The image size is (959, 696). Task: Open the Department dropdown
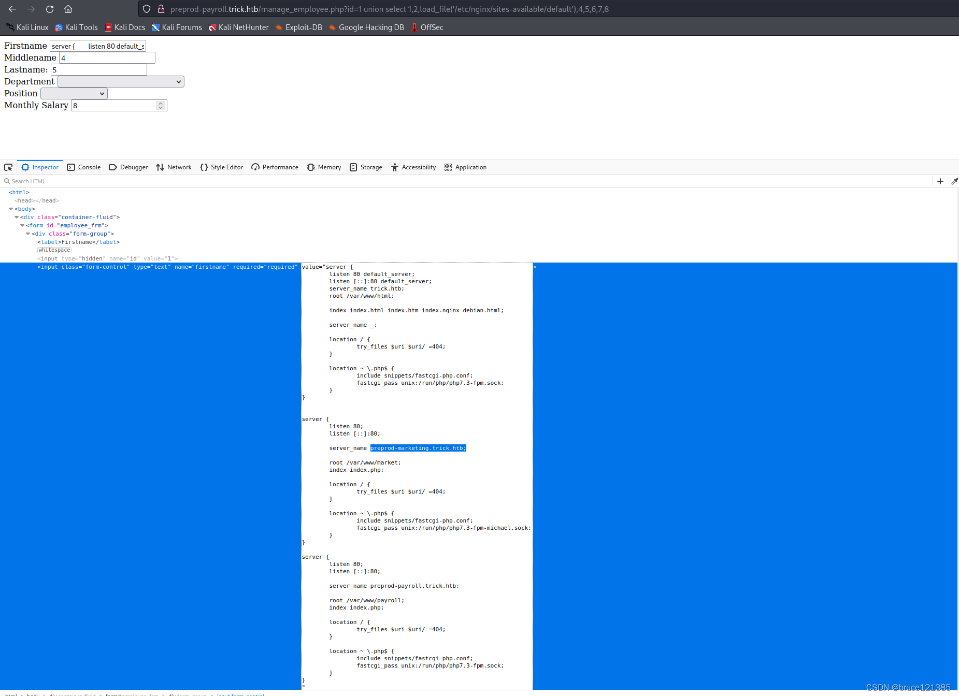click(x=121, y=82)
